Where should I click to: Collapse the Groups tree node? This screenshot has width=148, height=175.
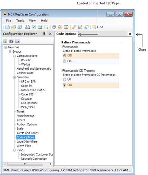click(x=10, y=52)
